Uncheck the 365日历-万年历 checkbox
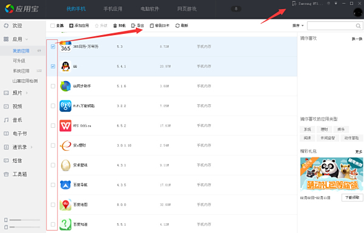Image resolution: width=364 pixels, height=233 pixels. click(x=53, y=47)
